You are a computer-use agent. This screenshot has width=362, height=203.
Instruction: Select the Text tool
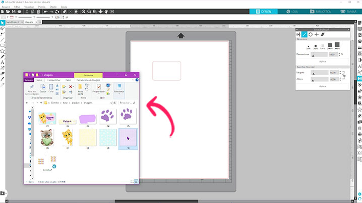click(3, 62)
